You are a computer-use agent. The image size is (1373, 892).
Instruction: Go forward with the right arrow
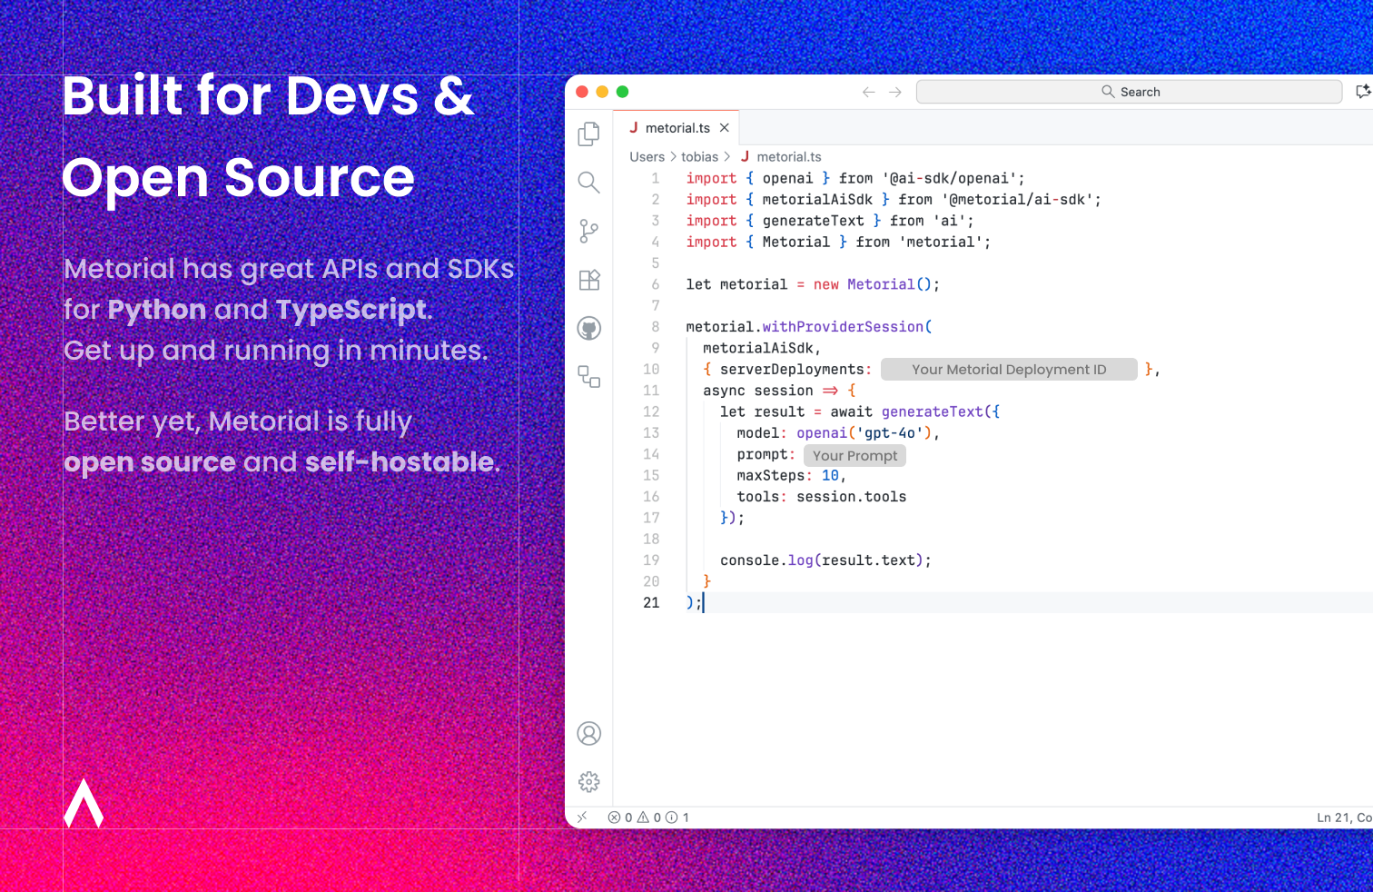[895, 92]
